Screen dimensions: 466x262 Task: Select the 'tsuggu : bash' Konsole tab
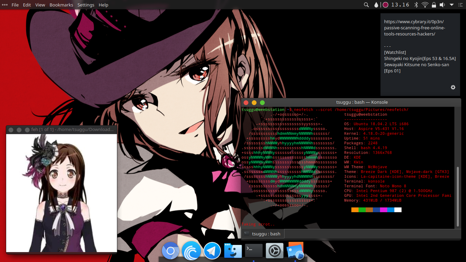(262, 234)
